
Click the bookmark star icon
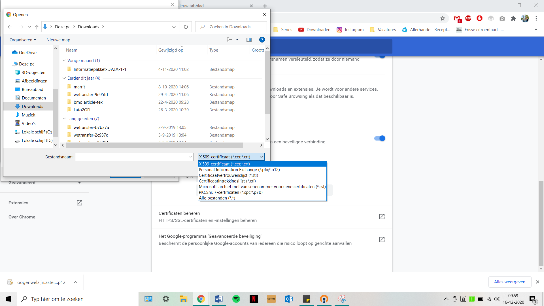[443, 18]
